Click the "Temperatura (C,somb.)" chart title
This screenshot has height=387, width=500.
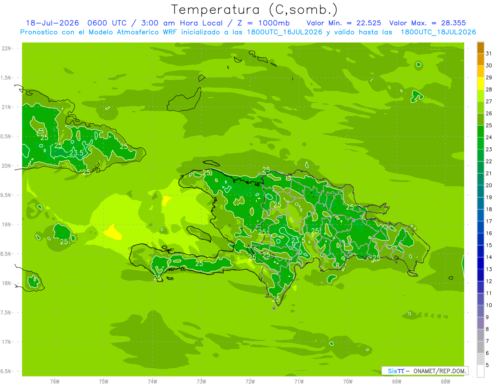pyautogui.click(x=254, y=9)
